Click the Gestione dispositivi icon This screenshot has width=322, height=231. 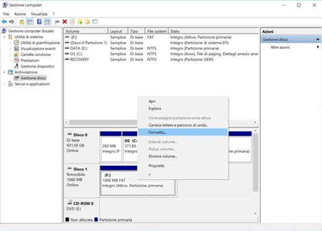tap(17, 66)
